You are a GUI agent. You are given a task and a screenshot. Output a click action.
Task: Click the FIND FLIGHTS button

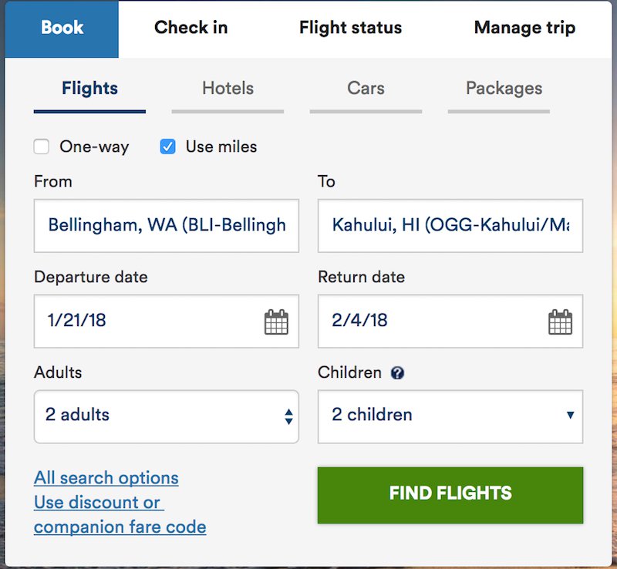(x=450, y=495)
